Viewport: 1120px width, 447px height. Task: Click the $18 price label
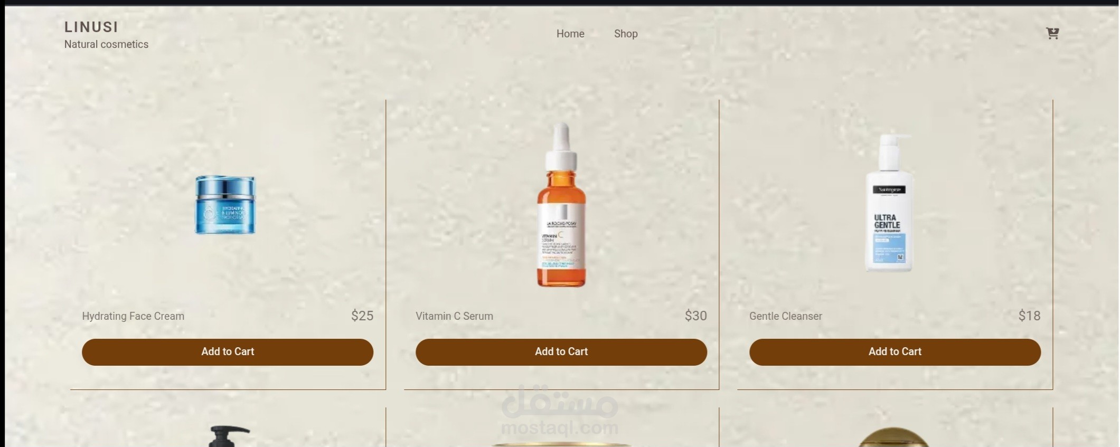1030,316
